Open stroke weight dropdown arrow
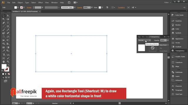The height and width of the screenshot is (105, 188). coord(42,8)
